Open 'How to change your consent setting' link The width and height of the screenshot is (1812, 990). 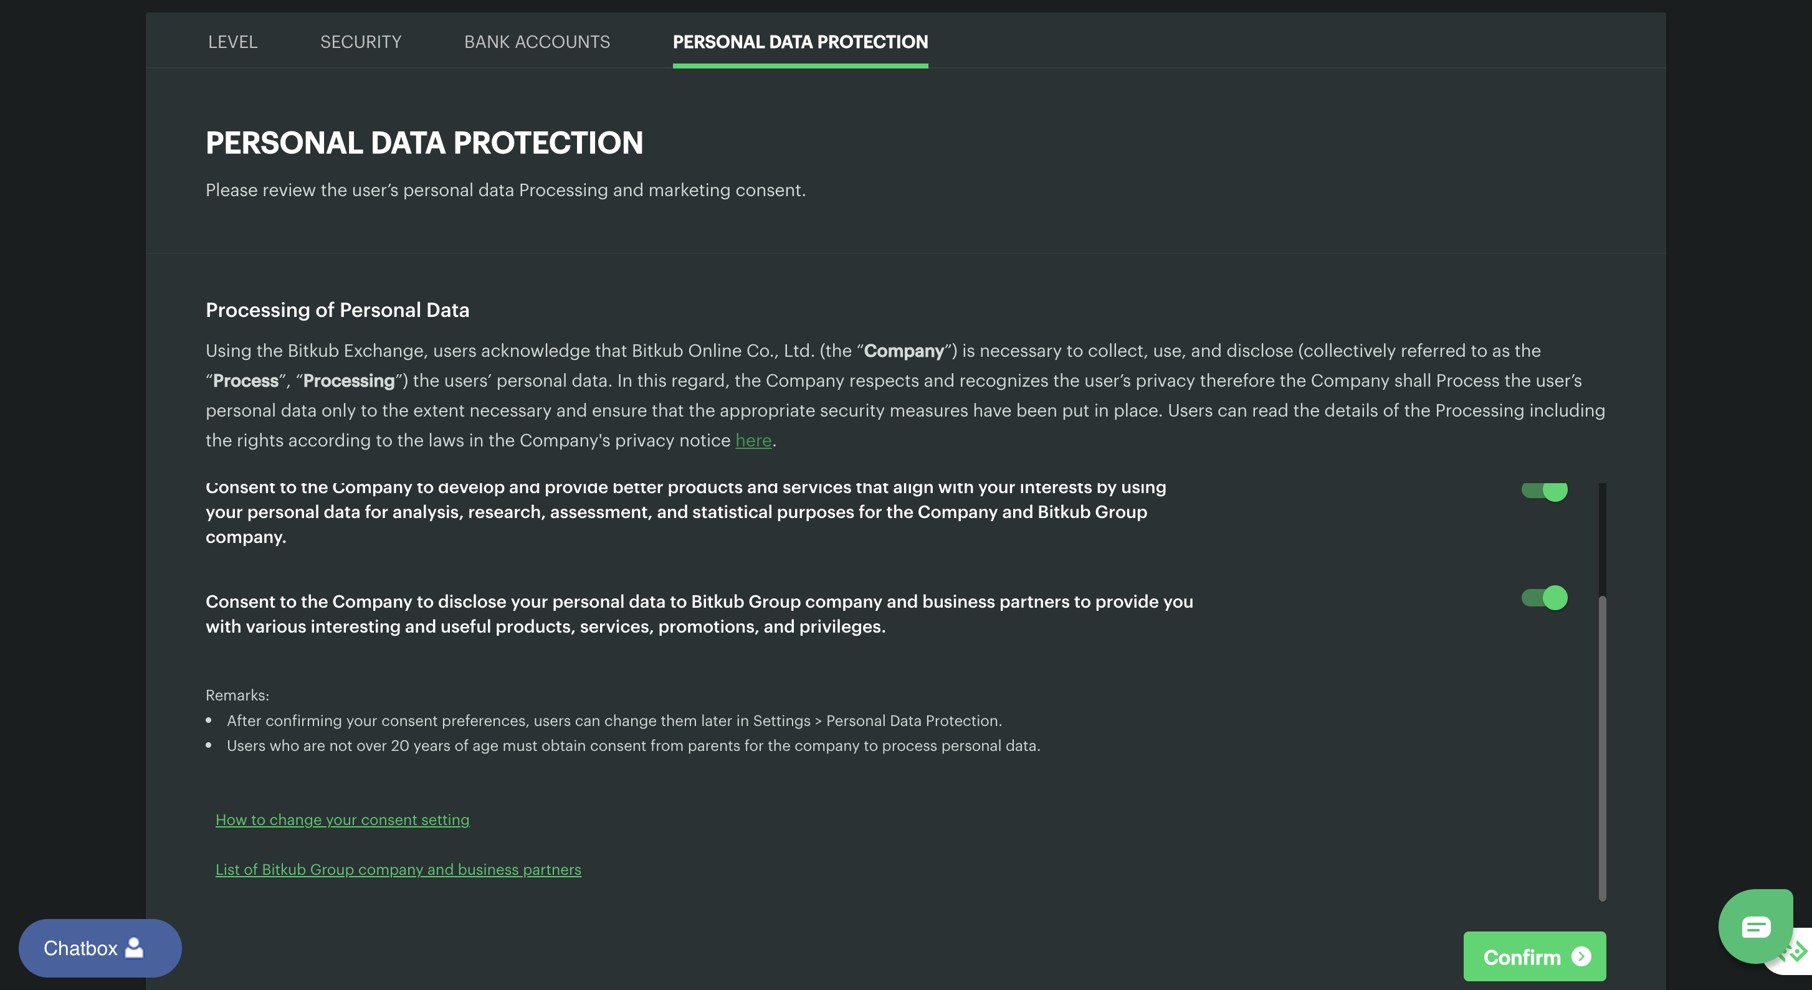342,820
